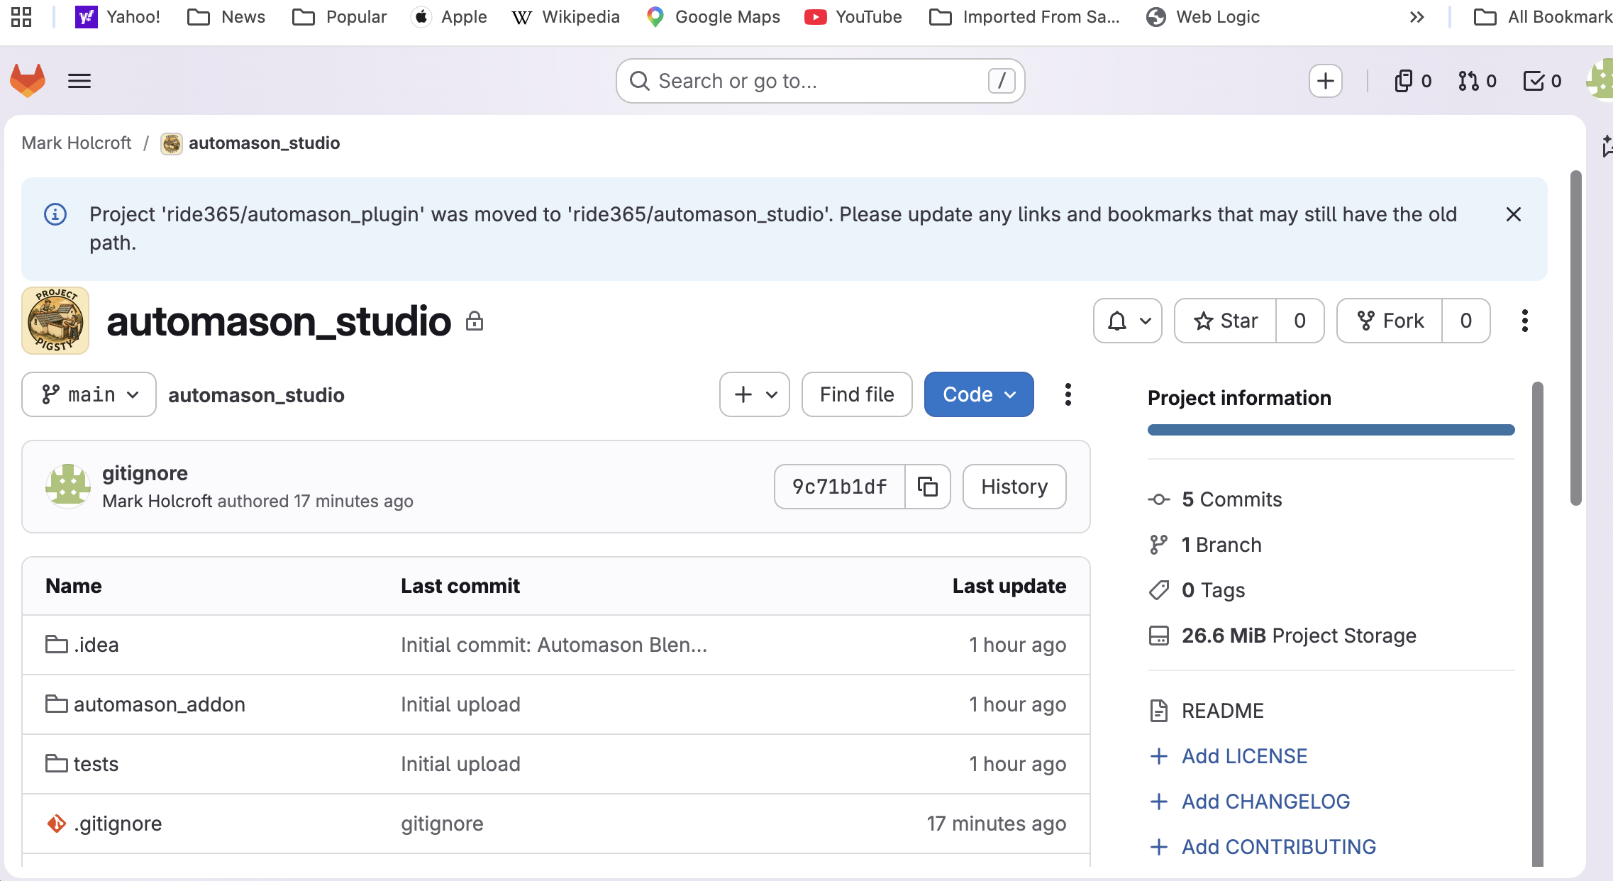Screen dimensions: 1613x881
Task: Click the Find file button
Action: pos(857,394)
